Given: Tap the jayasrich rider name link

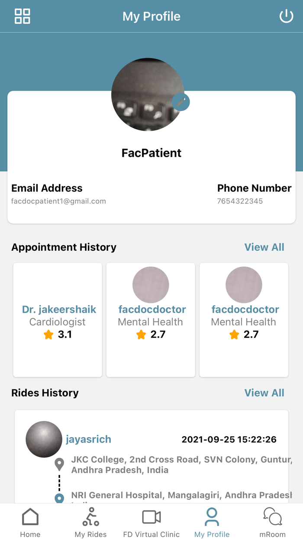Looking at the screenshot, I should pyautogui.click(x=89, y=439).
